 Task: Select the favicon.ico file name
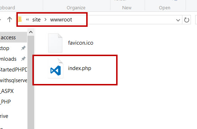[81, 43]
